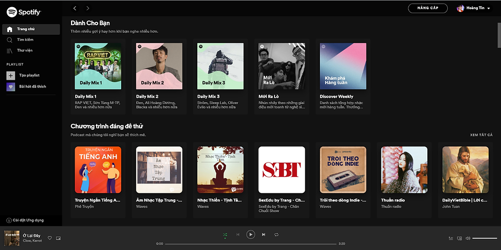
Task: Click the song progress bar
Action: (251, 244)
